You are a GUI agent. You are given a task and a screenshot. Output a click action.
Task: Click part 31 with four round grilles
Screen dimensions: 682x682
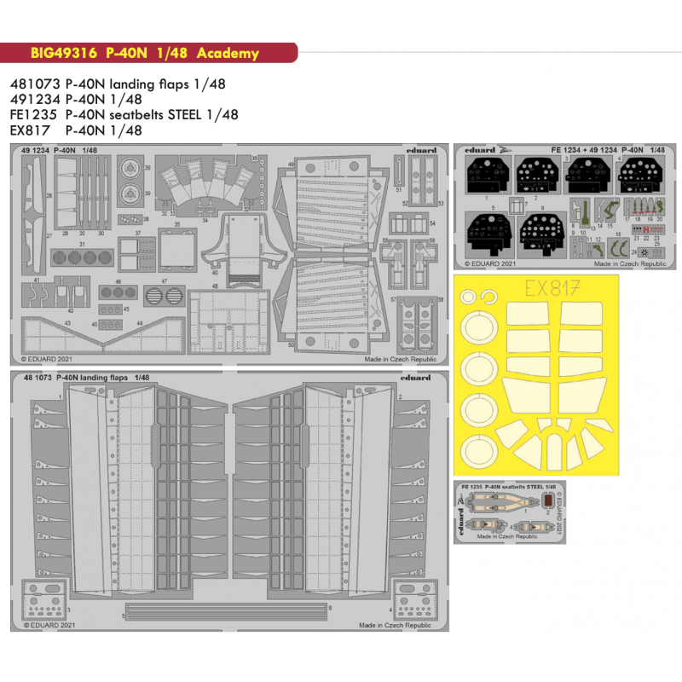(82, 257)
